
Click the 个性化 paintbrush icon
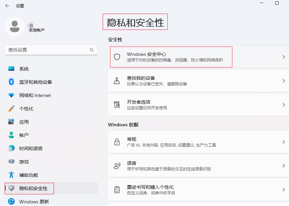(11, 108)
